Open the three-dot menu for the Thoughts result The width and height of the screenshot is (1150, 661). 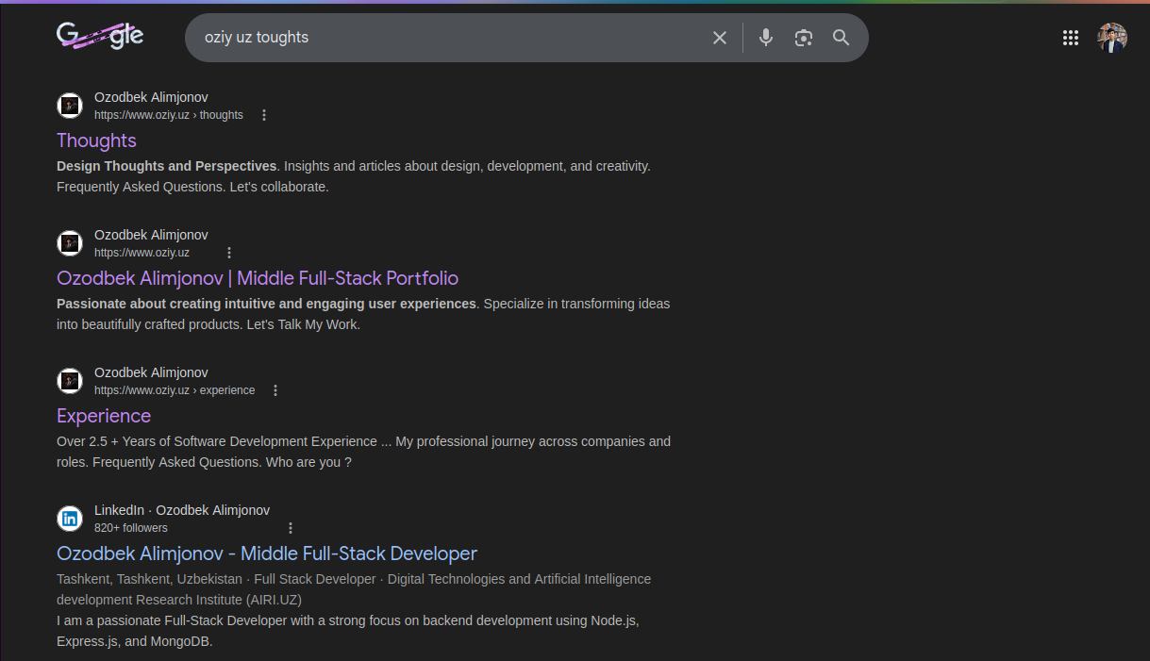tap(264, 114)
